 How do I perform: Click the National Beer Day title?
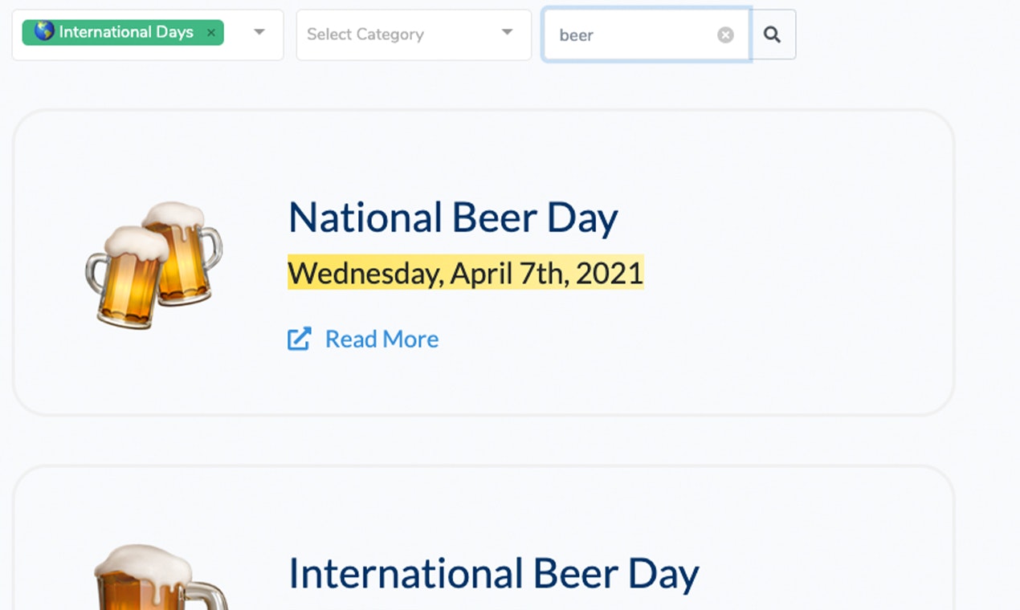[453, 218]
